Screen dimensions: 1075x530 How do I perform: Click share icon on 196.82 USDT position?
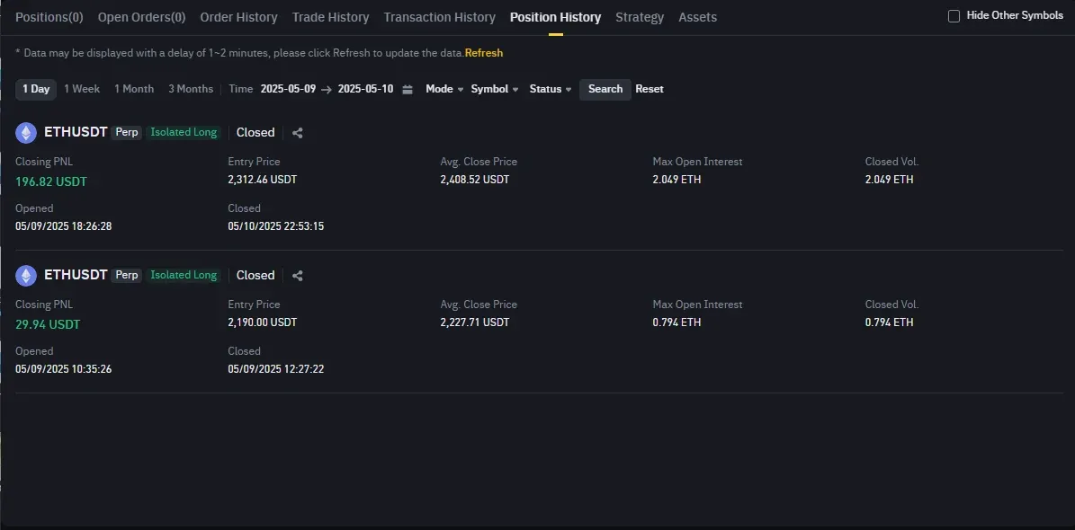tap(298, 133)
